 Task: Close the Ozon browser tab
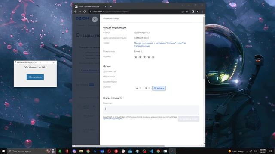[x=105, y=6]
